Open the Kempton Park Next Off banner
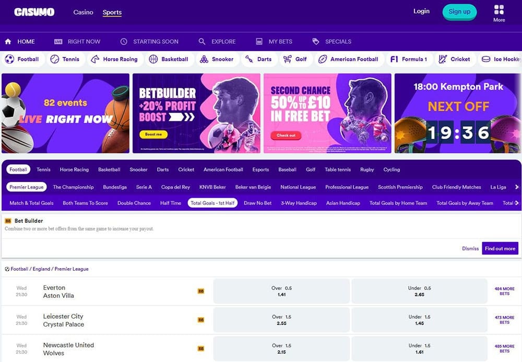The width and height of the screenshot is (522, 362). 458,114
